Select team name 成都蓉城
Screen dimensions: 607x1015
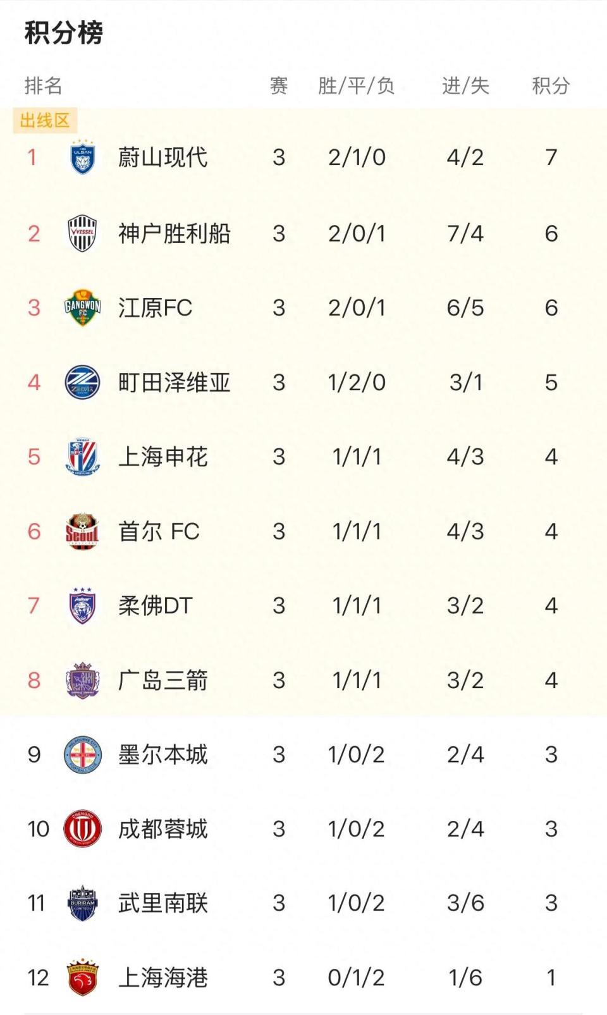click(162, 829)
